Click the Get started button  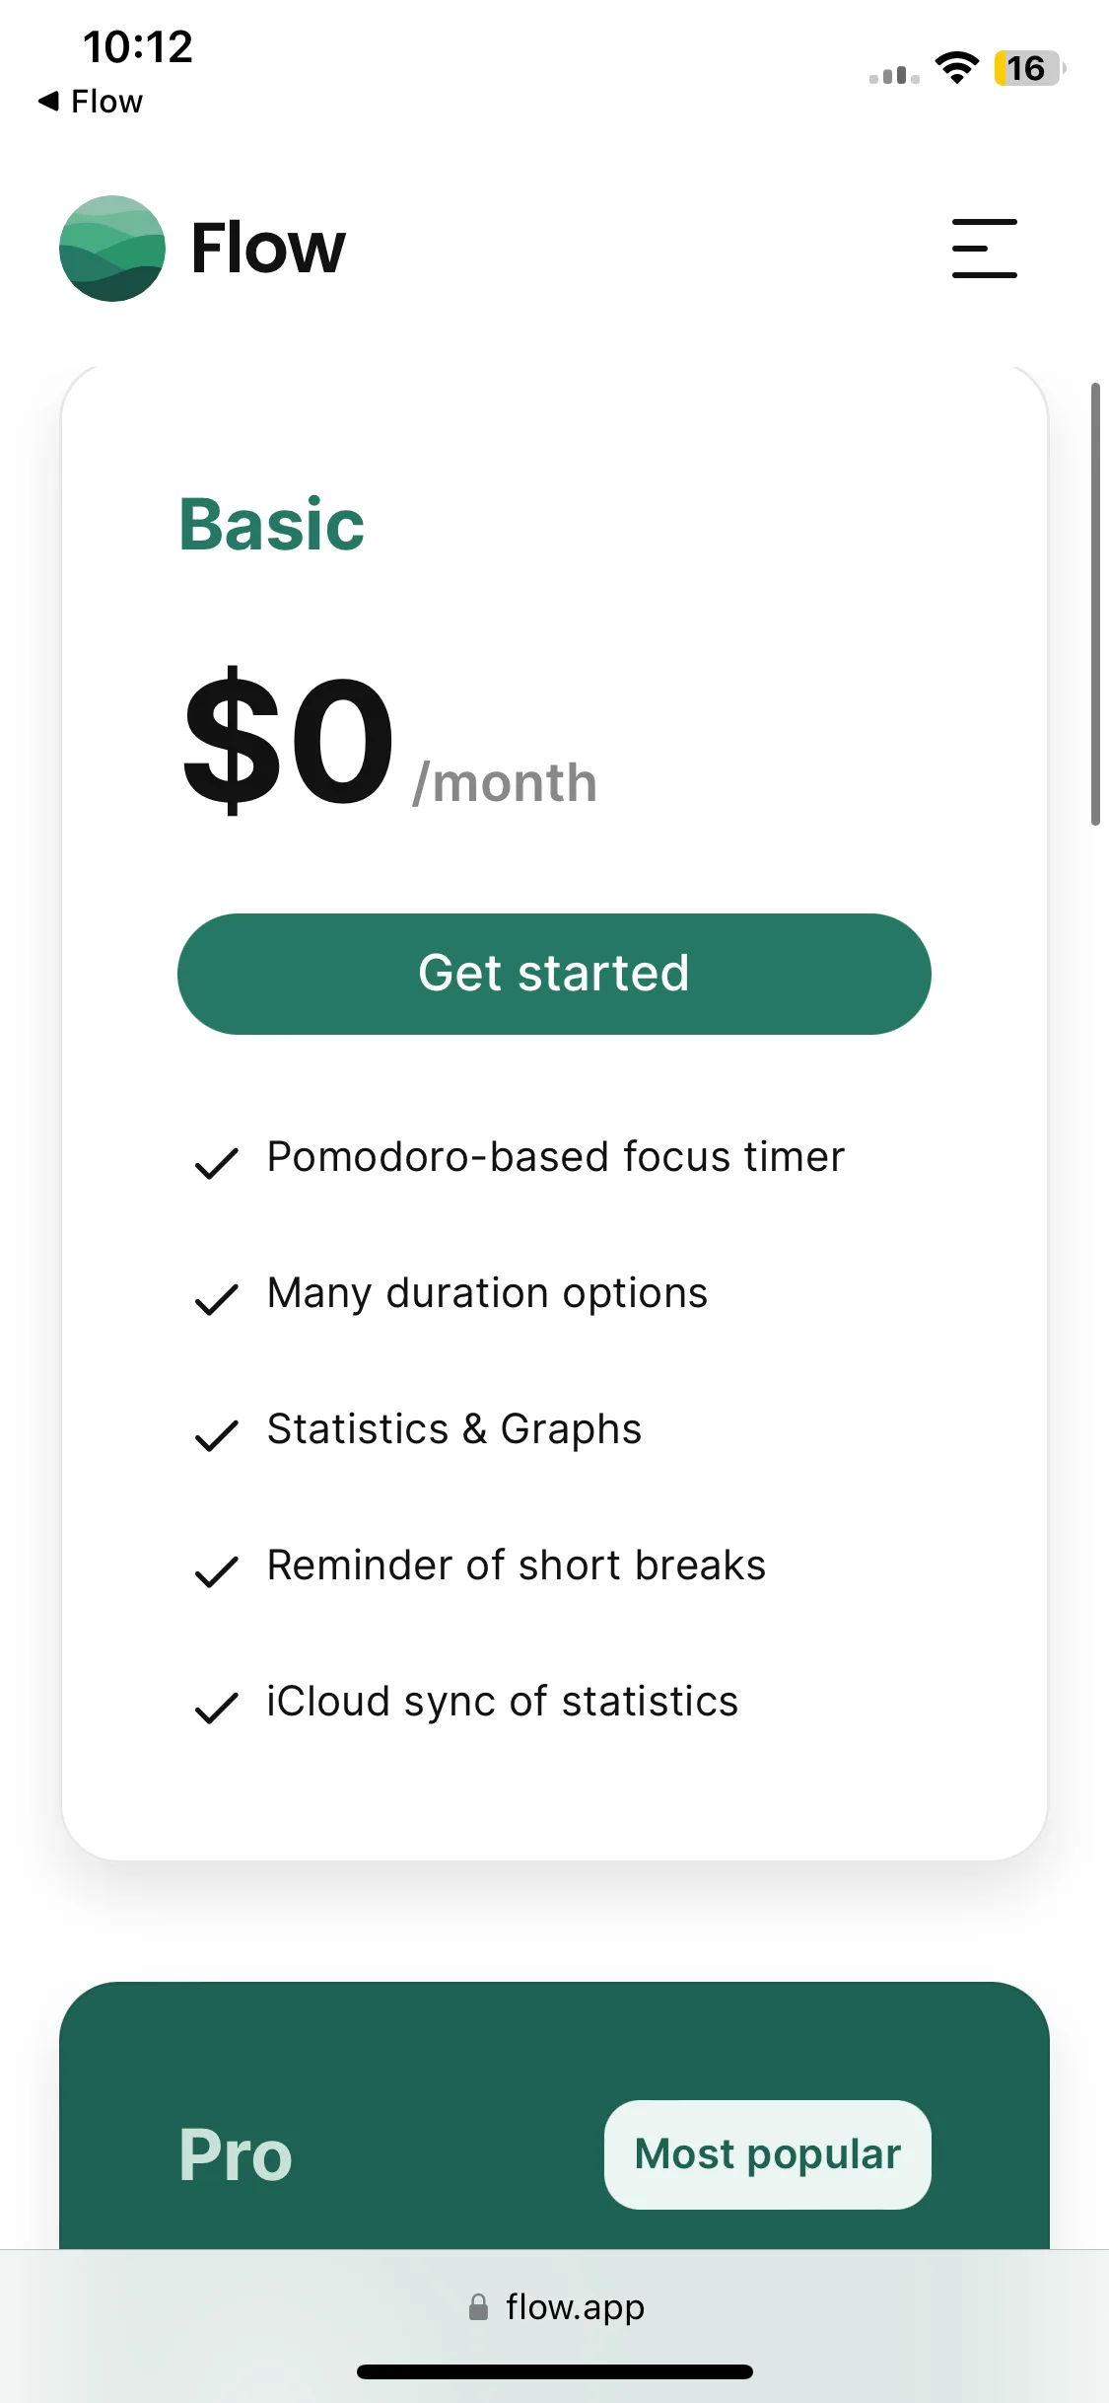[554, 974]
